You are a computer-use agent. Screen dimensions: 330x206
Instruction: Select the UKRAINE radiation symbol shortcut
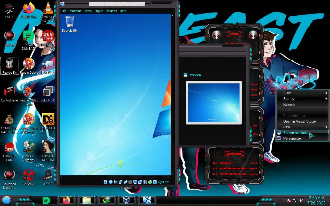click(29, 178)
